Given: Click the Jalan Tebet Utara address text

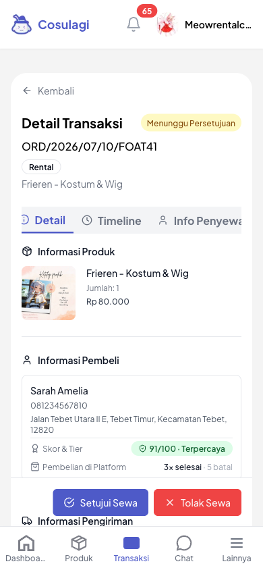Looking at the screenshot, I should click(128, 425).
